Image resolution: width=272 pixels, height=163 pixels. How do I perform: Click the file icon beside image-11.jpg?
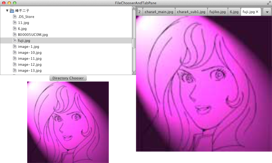[x=15, y=58]
